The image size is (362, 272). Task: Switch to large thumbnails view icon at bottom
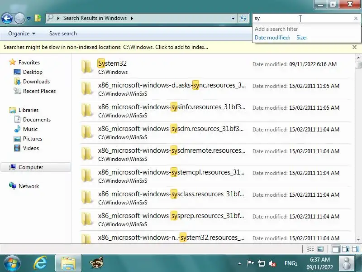[x=320, y=249]
